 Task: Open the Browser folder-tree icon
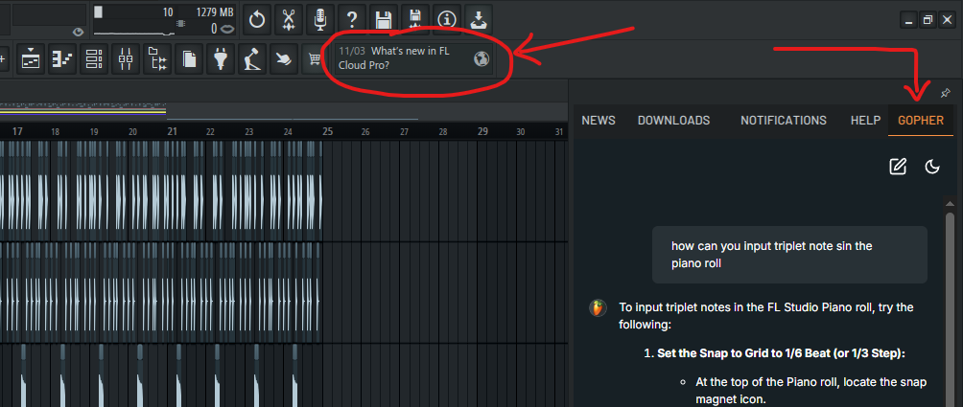(158, 58)
